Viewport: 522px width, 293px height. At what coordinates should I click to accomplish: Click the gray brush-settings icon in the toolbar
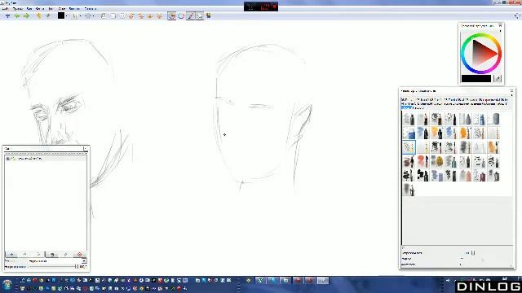[88, 15]
